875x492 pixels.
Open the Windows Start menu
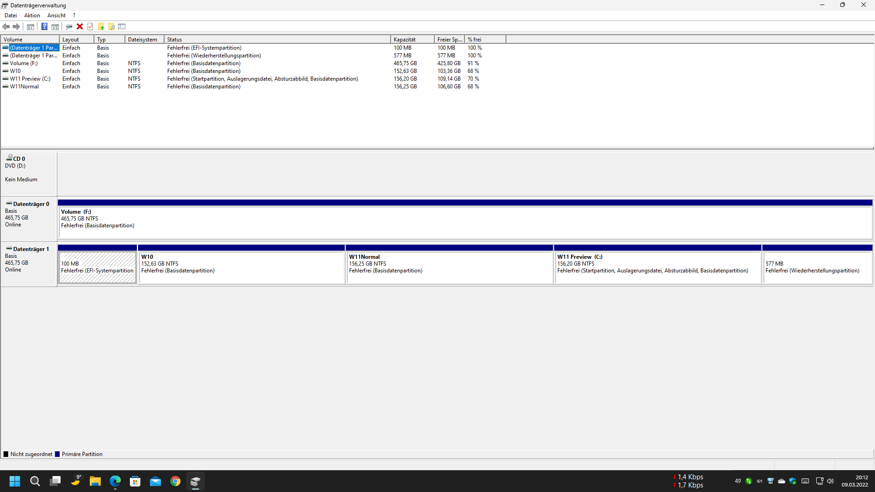pyautogui.click(x=15, y=481)
